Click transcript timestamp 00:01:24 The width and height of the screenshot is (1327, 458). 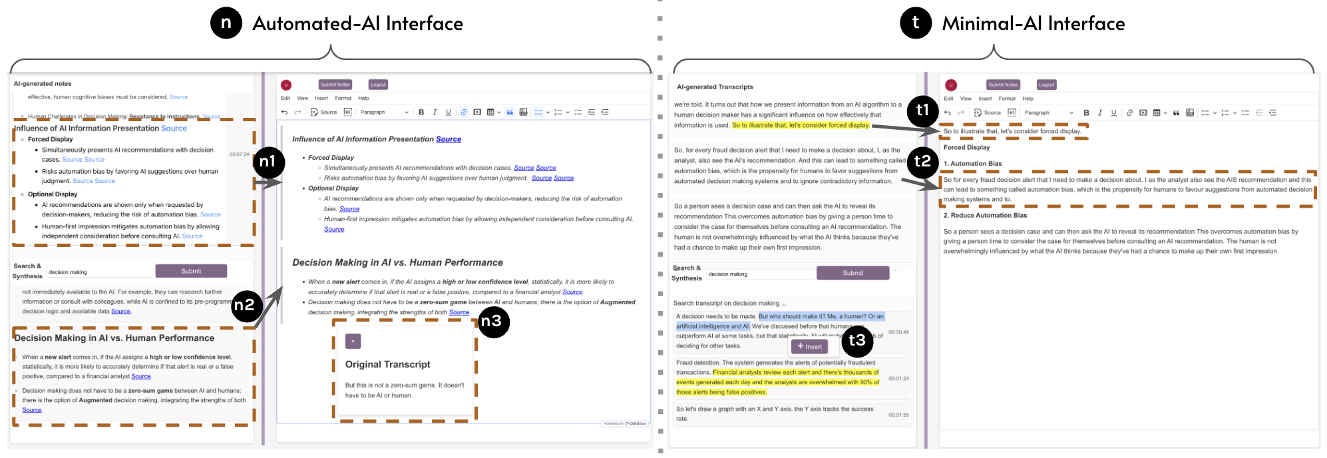(x=898, y=378)
